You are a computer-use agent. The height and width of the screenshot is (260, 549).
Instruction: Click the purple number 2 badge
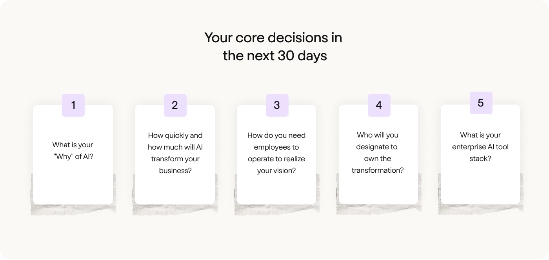175,105
